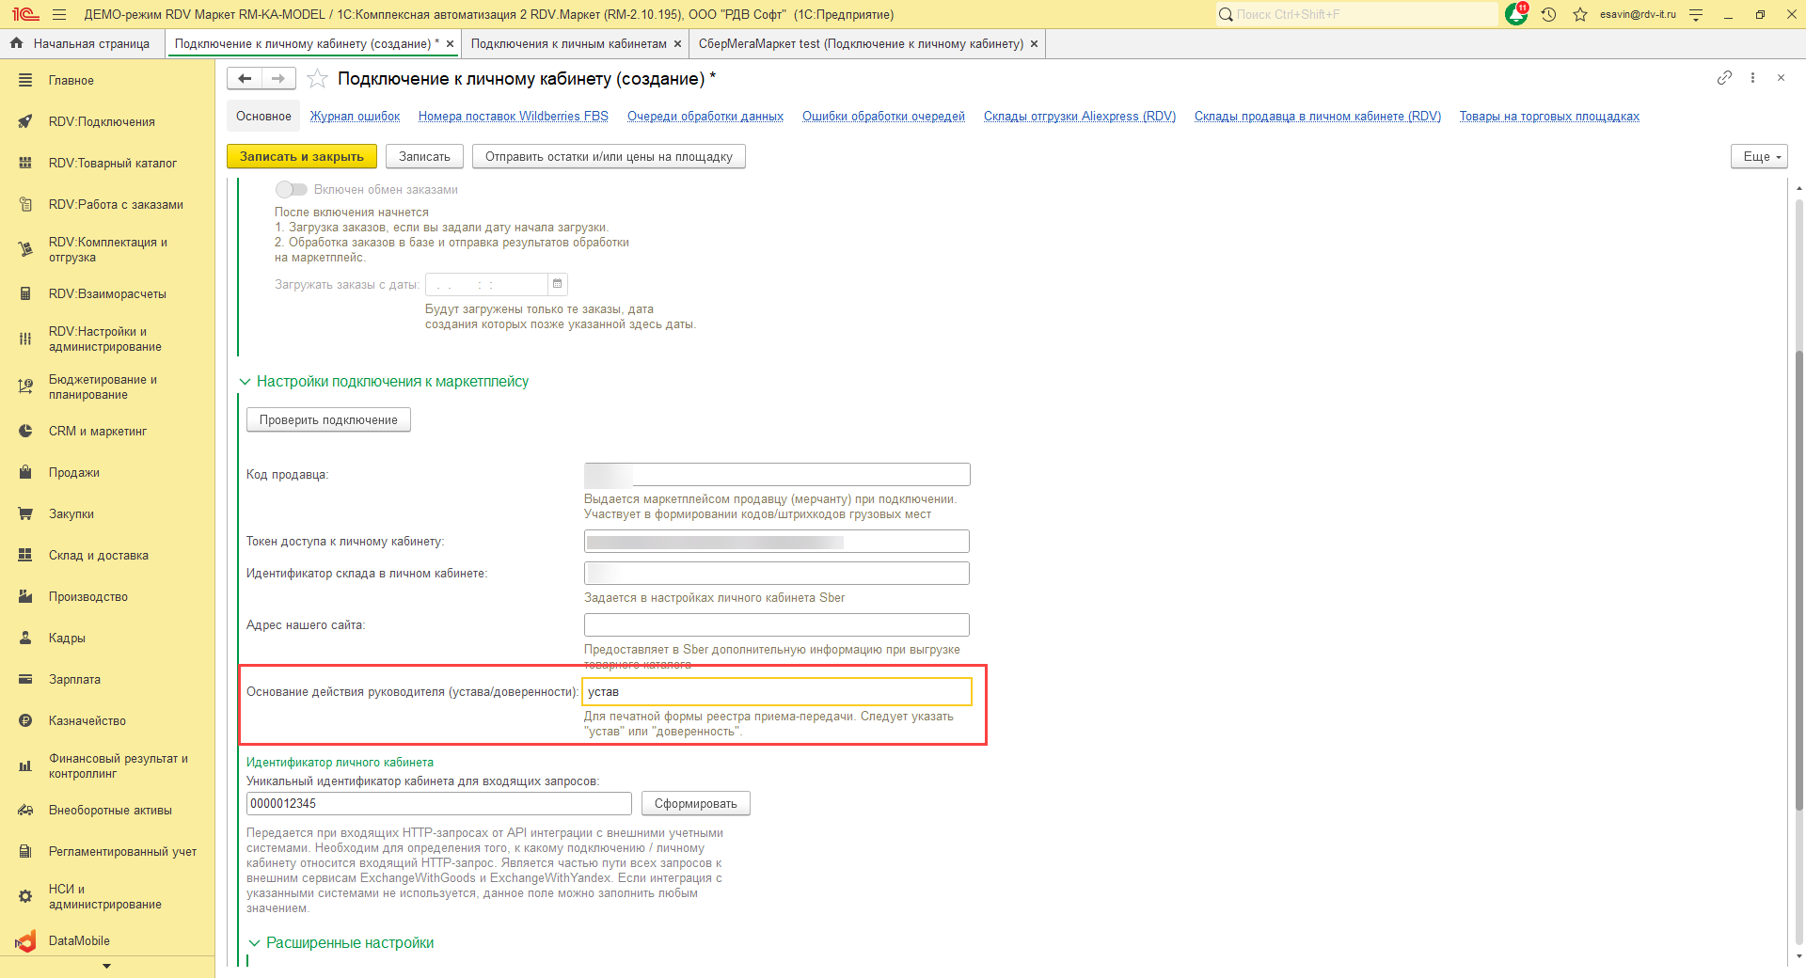Image resolution: width=1806 pixels, height=978 pixels.
Task: Switch to Подключения к личным кабинетам tab
Action: 568,43
